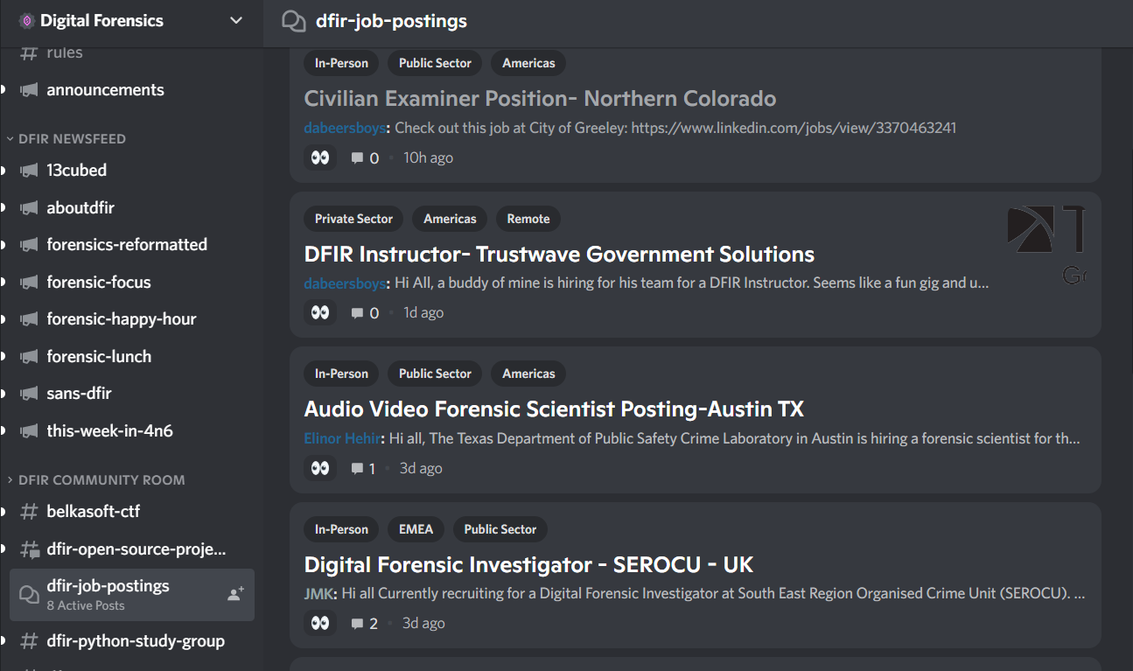This screenshot has height=671, width=1133.
Task: Select the belkasoft-ctf channel
Action: point(93,512)
